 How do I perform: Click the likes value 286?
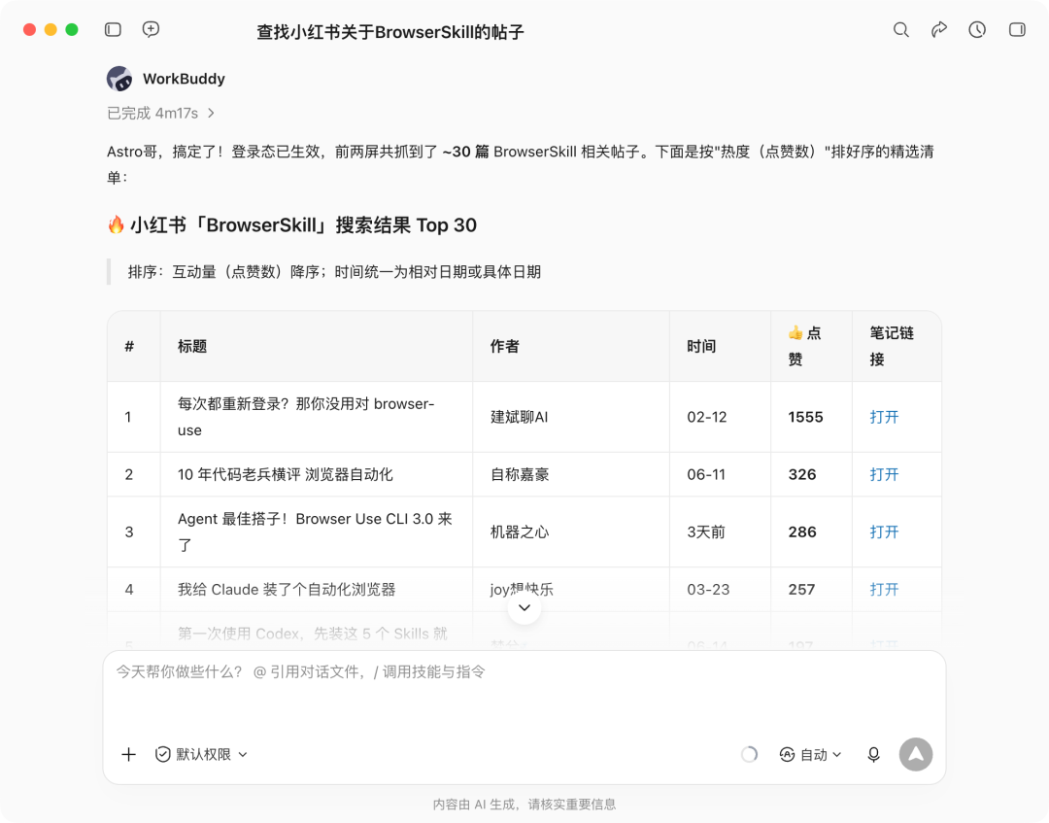802,532
